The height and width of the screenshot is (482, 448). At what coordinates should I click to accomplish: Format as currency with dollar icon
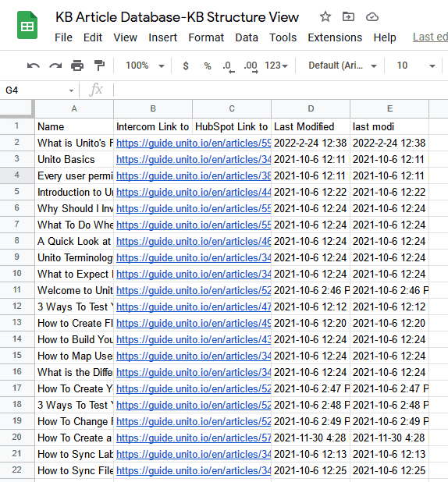pyautogui.click(x=186, y=66)
